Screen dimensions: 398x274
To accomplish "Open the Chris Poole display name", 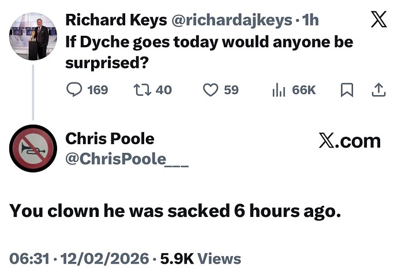I will [110, 138].
